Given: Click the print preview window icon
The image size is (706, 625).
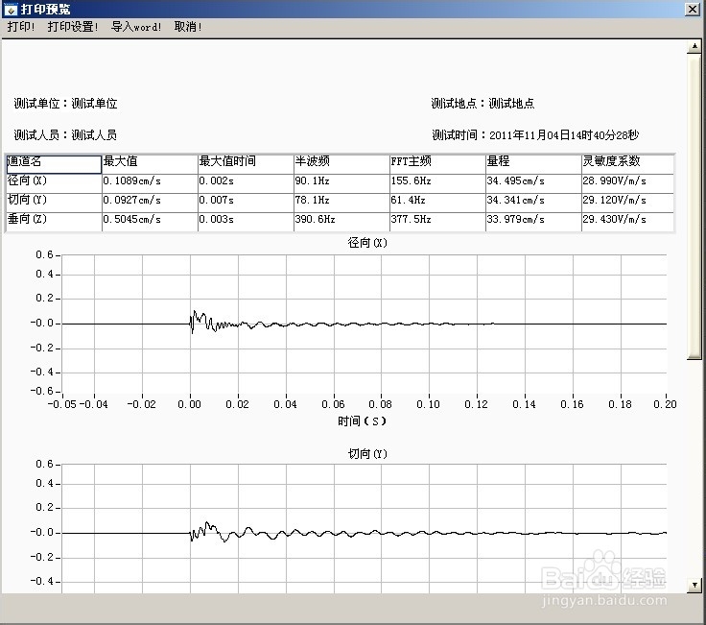Looking at the screenshot, I should pyautogui.click(x=11, y=9).
